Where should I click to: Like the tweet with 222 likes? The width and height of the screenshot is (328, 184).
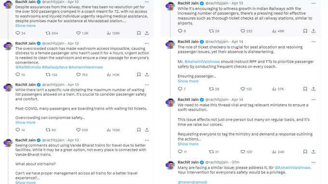click(243, 31)
